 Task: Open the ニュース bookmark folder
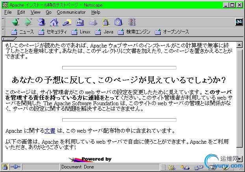(x=22, y=32)
